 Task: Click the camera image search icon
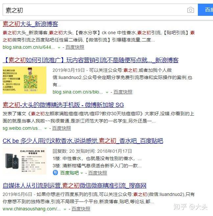190,10
